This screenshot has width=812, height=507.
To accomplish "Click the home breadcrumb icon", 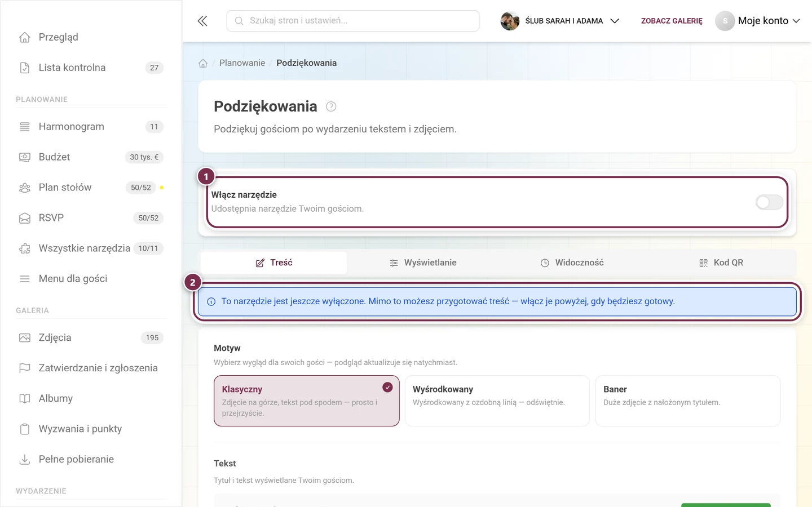I will pyautogui.click(x=203, y=63).
